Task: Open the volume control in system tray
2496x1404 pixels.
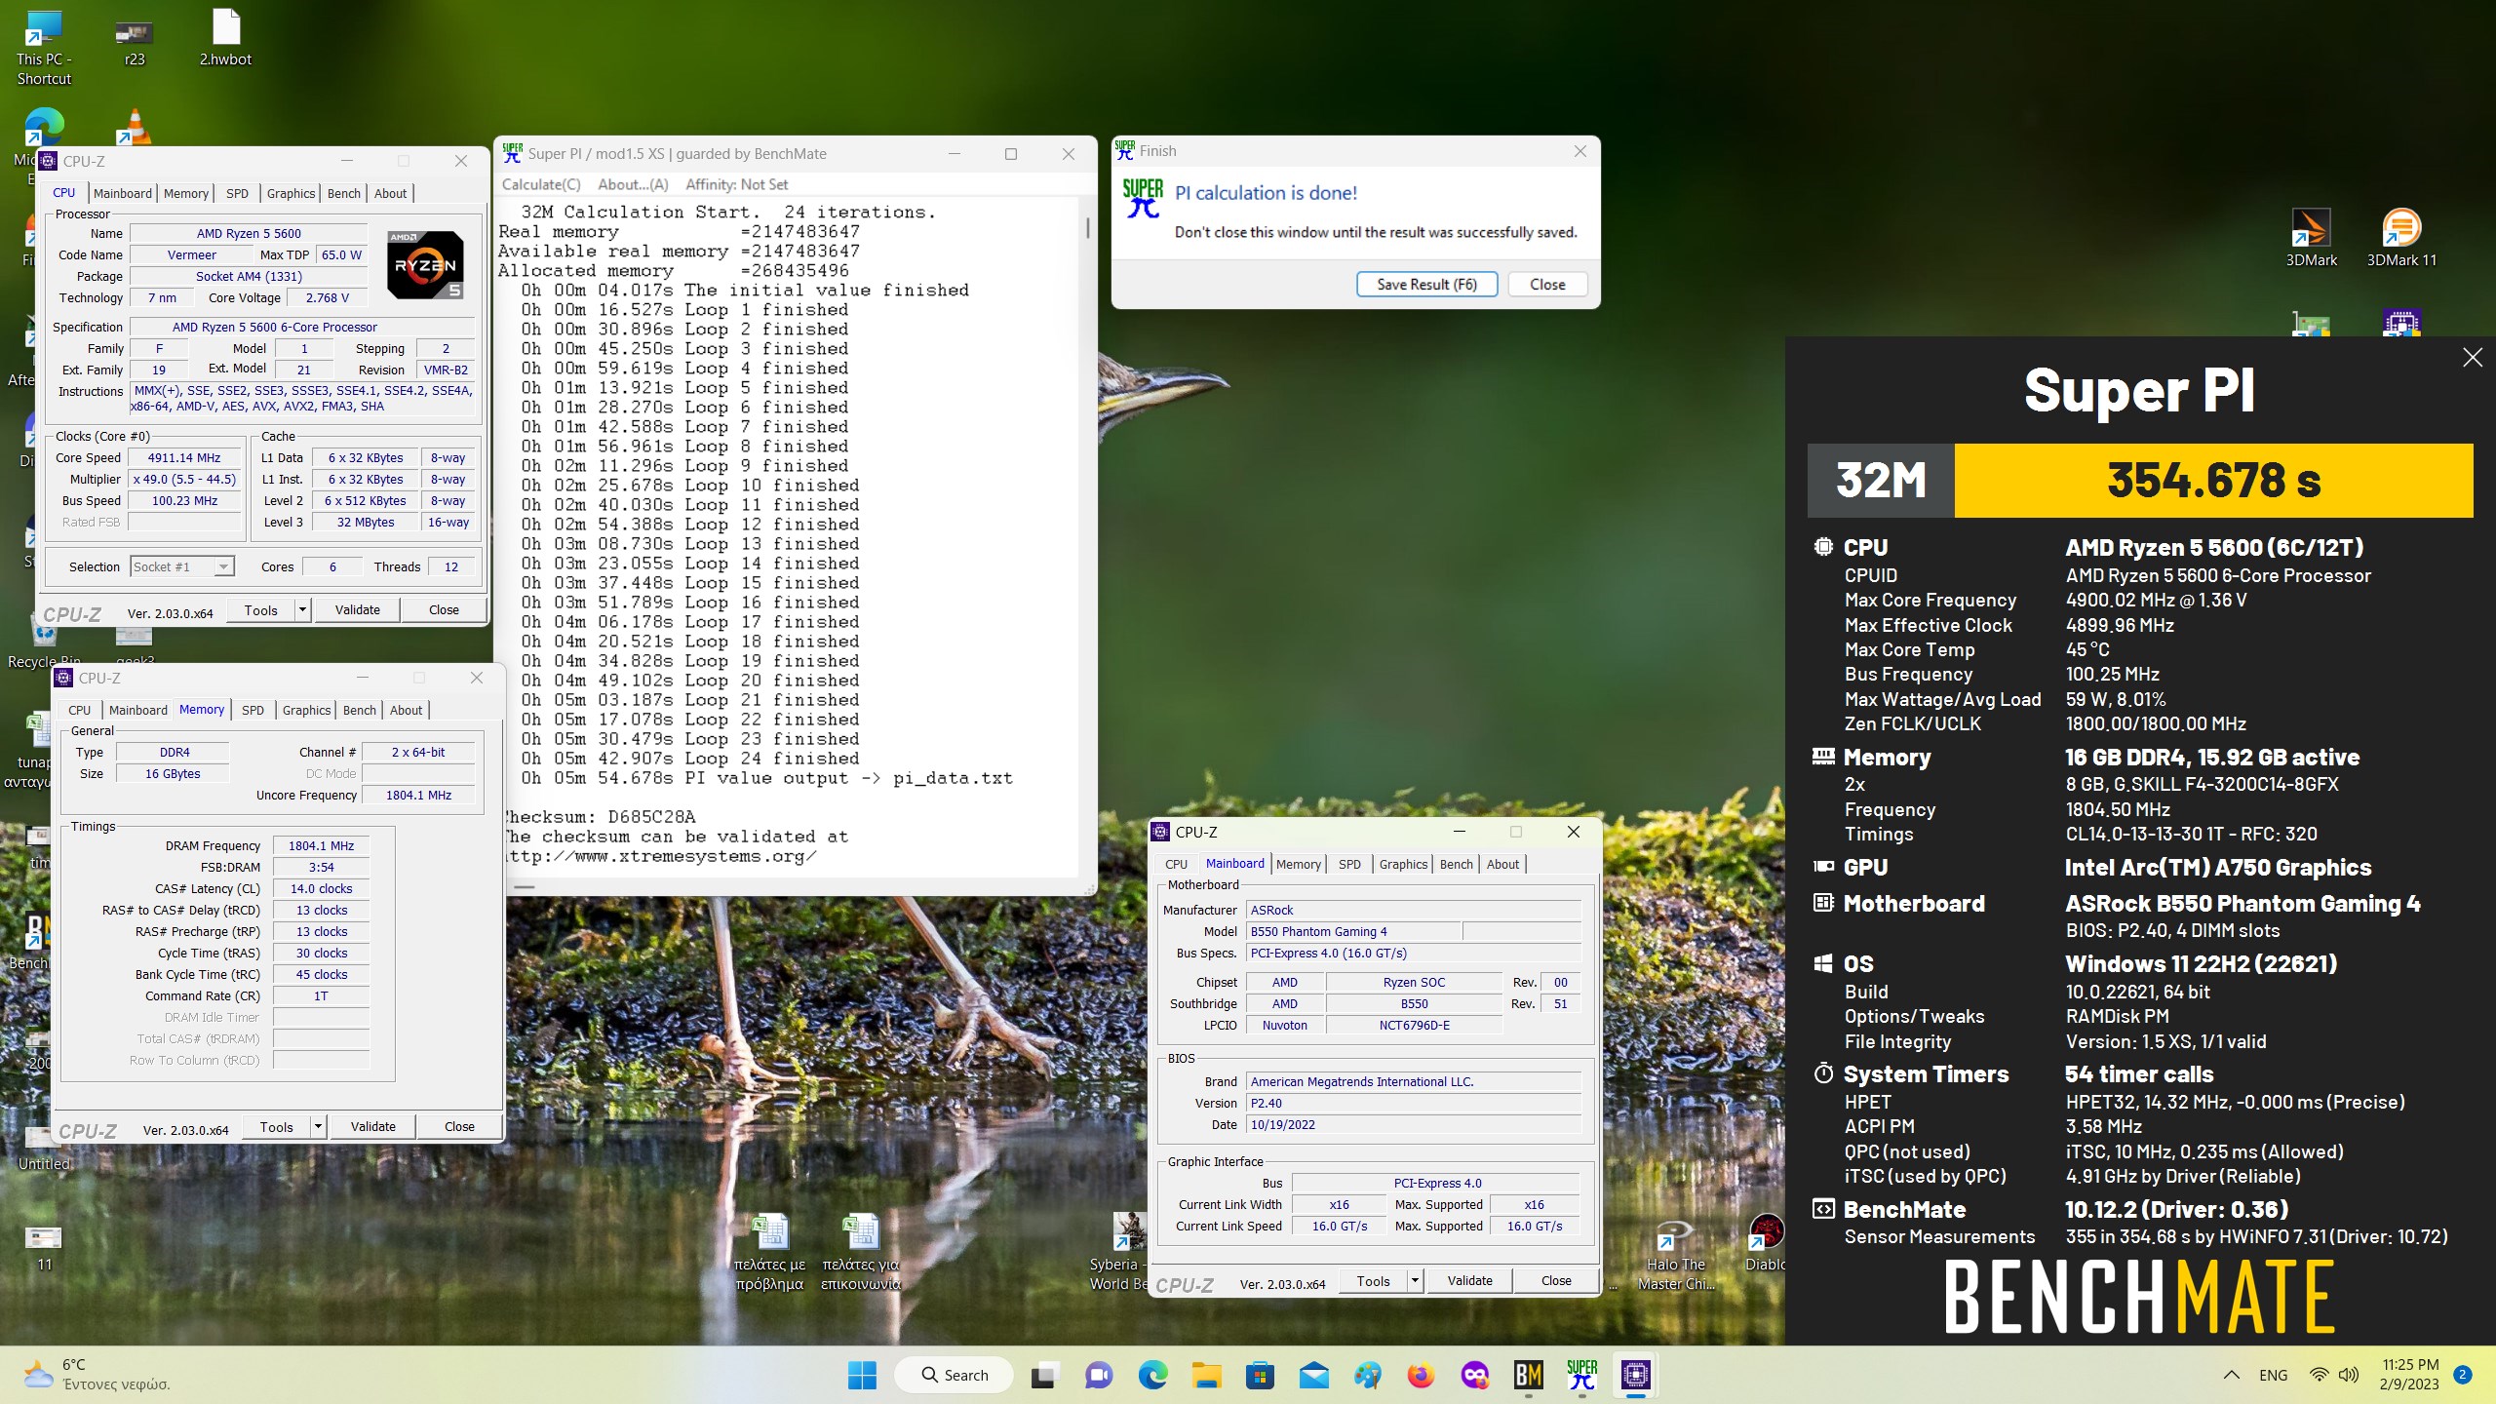Action: 2349,1375
